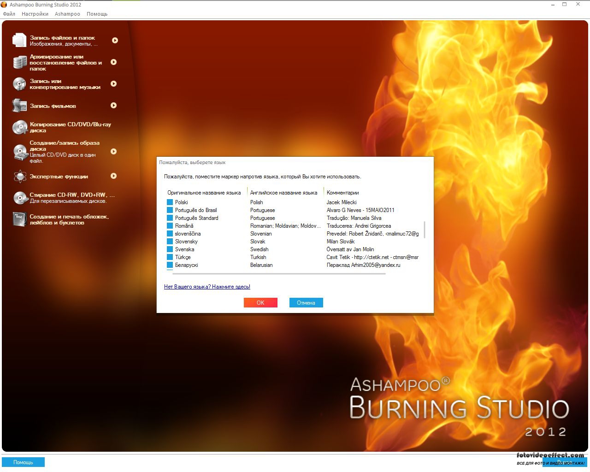
Task: Click the Alvaro G Neves comment cell
Action: [x=360, y=210]
